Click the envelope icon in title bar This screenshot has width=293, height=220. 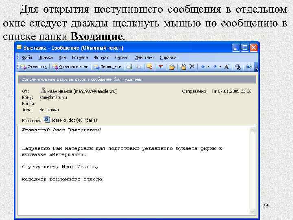point(19,47)
